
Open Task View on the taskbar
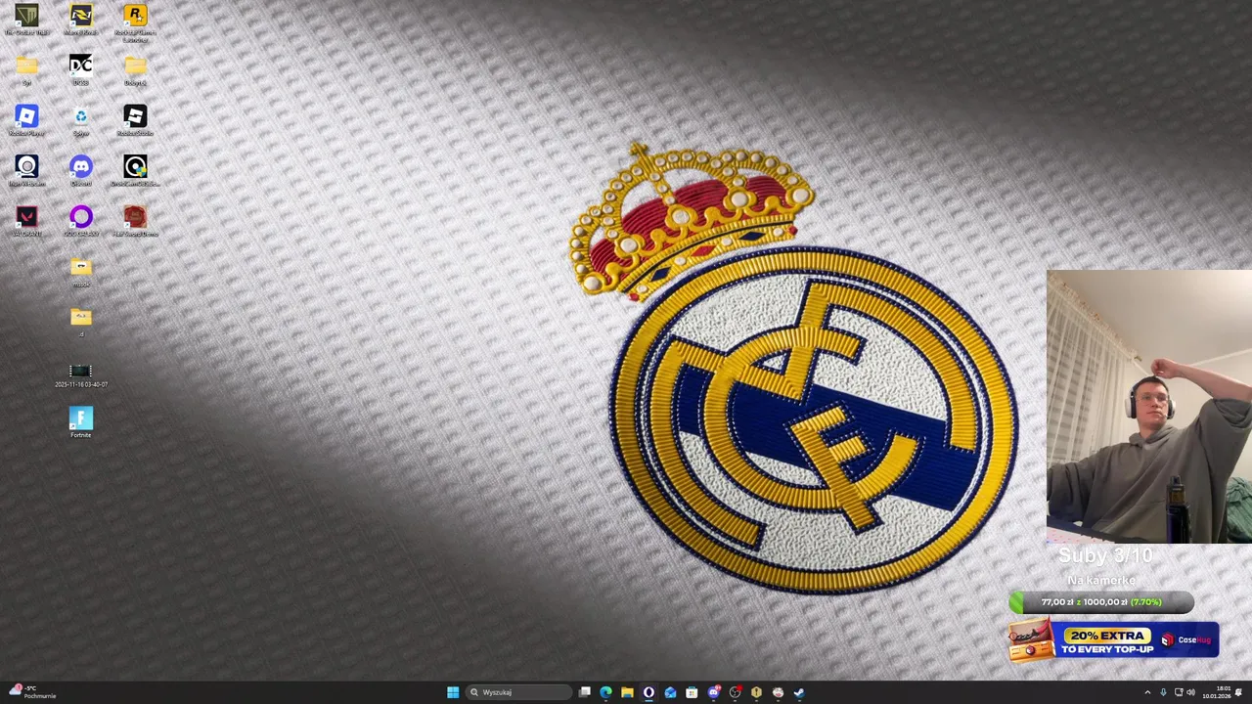[585, 692]
